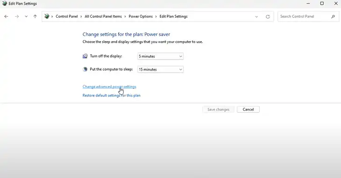Expand chevron after Power Options breadcrumb
The height and width of the screenshot is (178, 341).
coord(156,16)
